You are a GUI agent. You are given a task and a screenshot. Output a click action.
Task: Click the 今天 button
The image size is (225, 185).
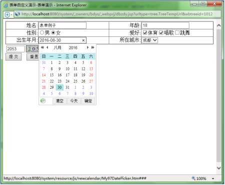point(74,101)
